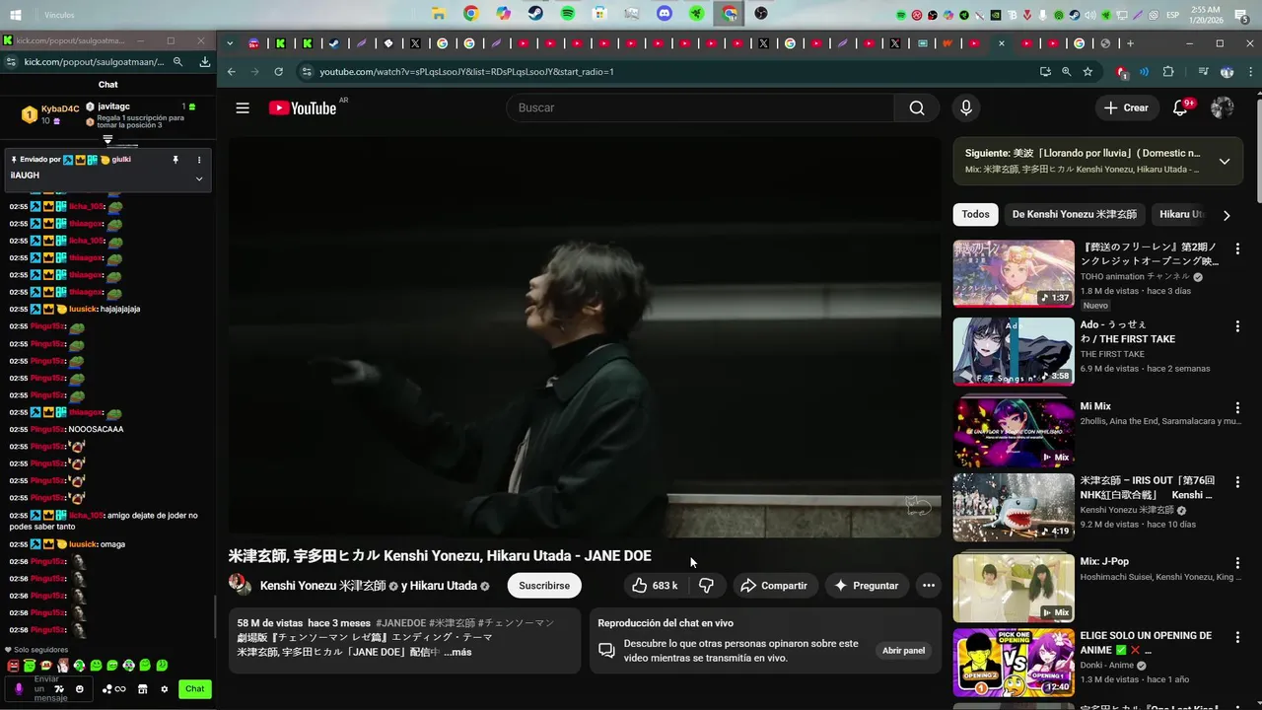Viewport: 1262px width, 710px height.
Task: Open OBS Studio from taskbar
Action: 761,14
